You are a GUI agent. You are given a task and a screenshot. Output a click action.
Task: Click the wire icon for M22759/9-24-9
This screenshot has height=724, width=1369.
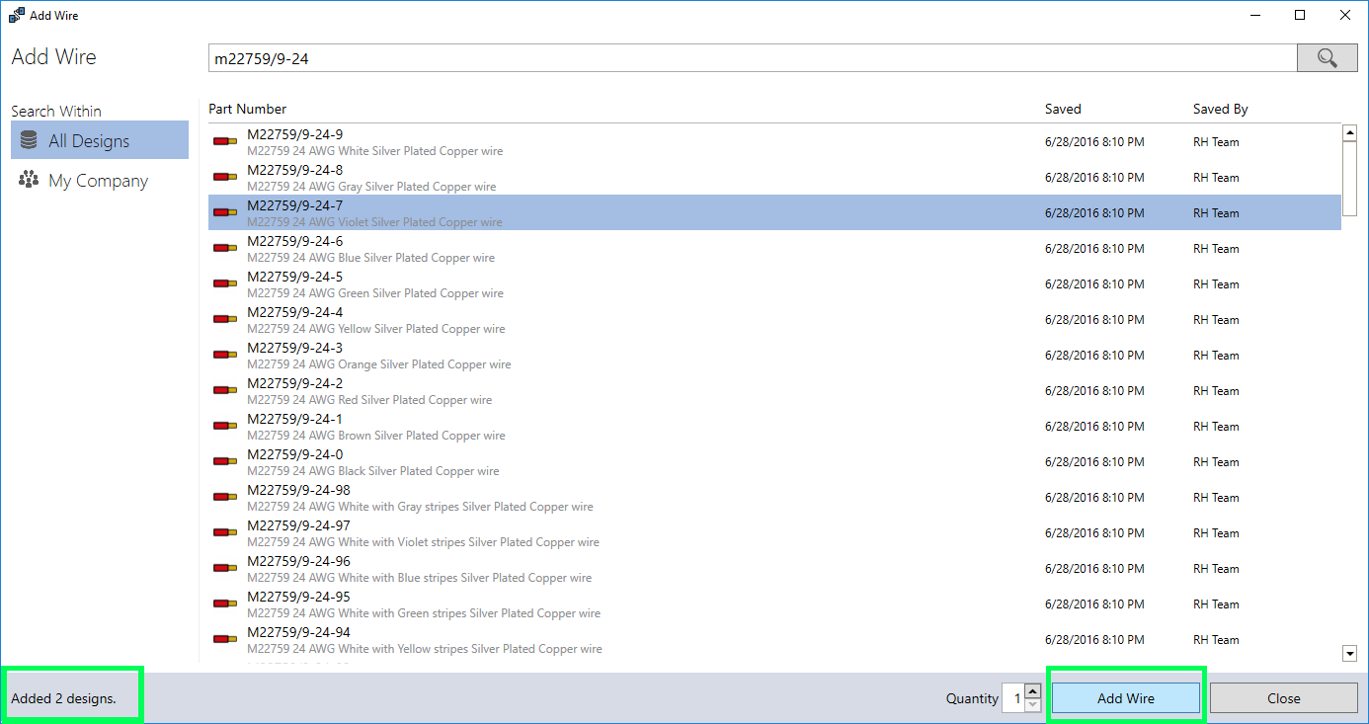pos(225,142)
